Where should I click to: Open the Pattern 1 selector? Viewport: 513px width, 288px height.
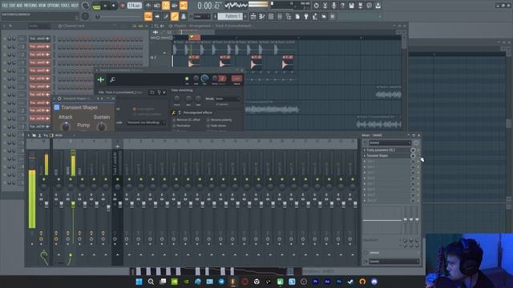pos(230,16)
